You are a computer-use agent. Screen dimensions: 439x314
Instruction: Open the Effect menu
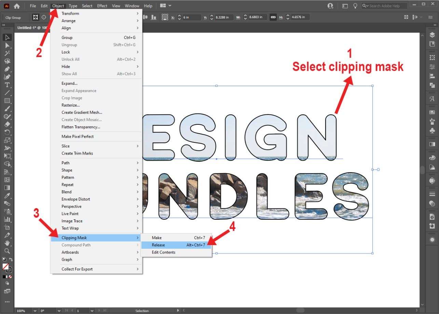click(102, 6)
